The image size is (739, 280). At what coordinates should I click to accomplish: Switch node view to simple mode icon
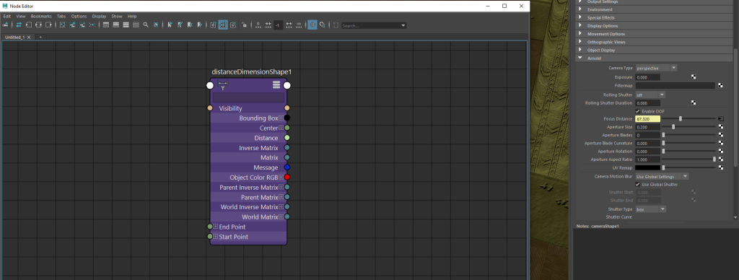click(105, 25)
